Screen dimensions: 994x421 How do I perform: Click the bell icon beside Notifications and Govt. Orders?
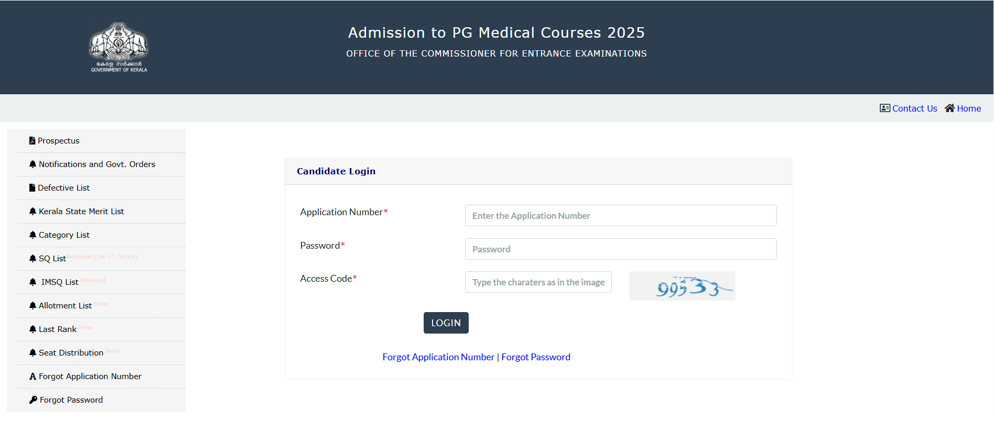click(x=32, y=164)
